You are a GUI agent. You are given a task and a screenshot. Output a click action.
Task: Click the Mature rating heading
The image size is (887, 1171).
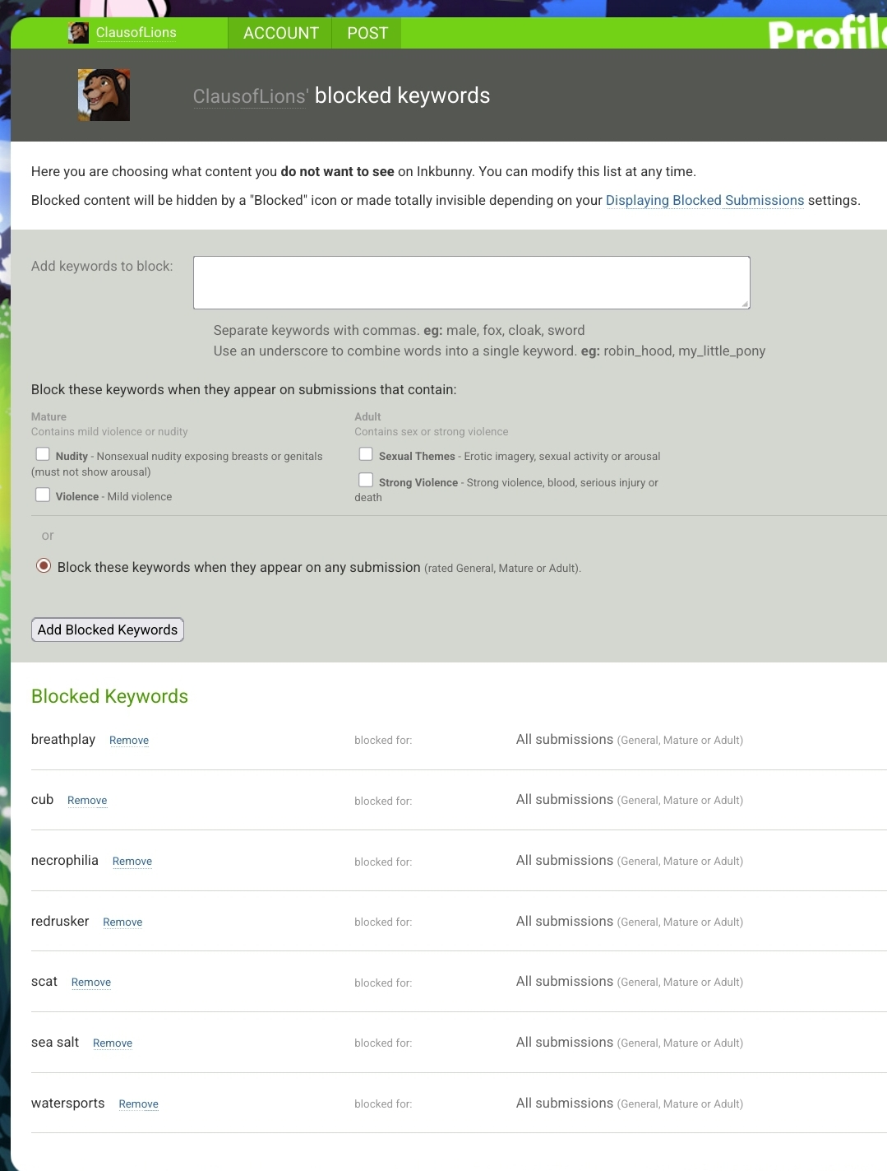pyautogui.click(x=49, y=416)
